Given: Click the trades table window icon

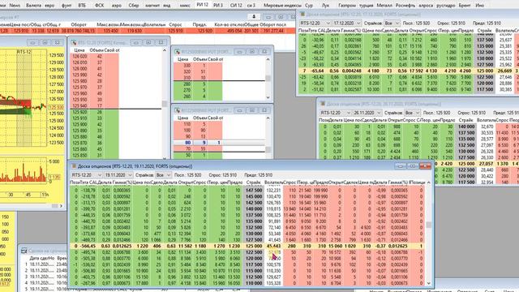Looking at the screenshot, I should (24, 251).
